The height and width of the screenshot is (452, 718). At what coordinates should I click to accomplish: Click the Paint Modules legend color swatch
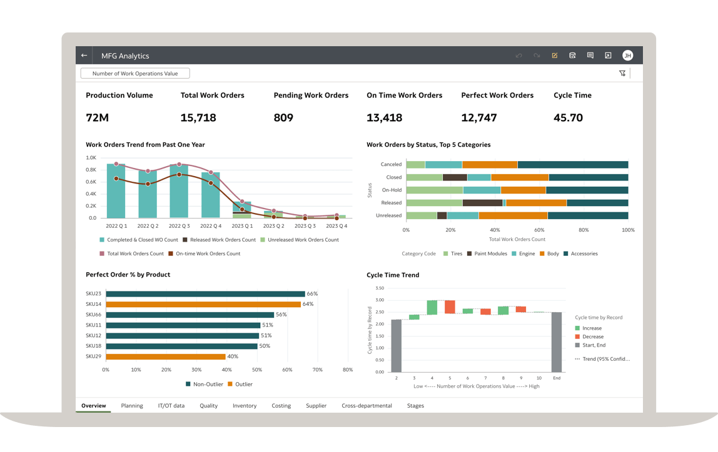[x=470, y=254]
